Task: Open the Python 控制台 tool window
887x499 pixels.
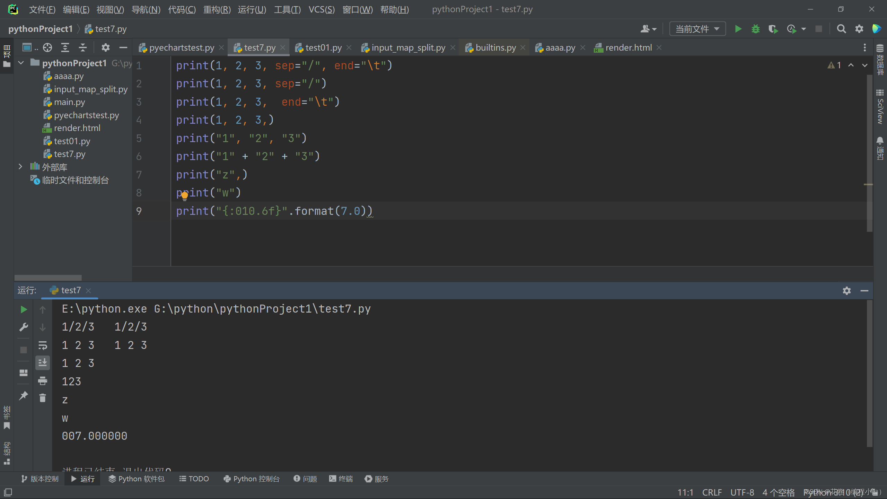Action: (252, 479)
